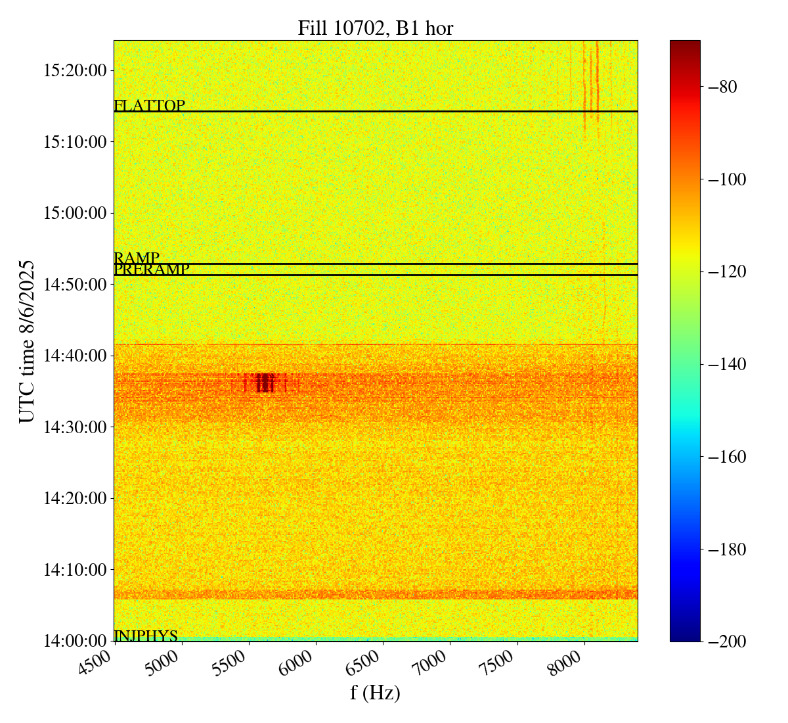The width and height of the screenshot is (788, 723).
Task: Click the "f (Hz)" x-axis label
Action: [375, 692]
